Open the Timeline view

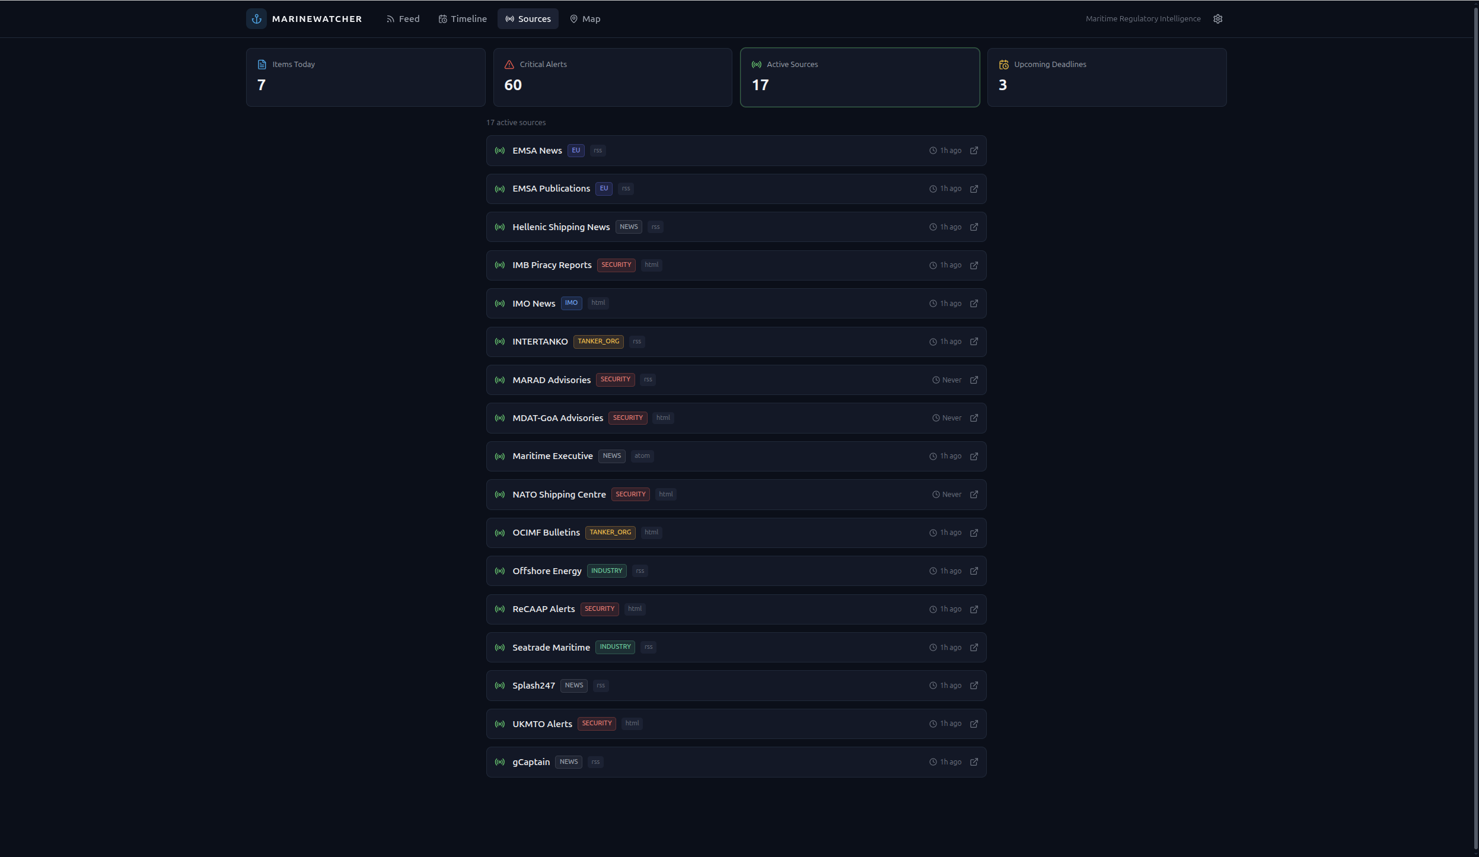tap(463, 18)
